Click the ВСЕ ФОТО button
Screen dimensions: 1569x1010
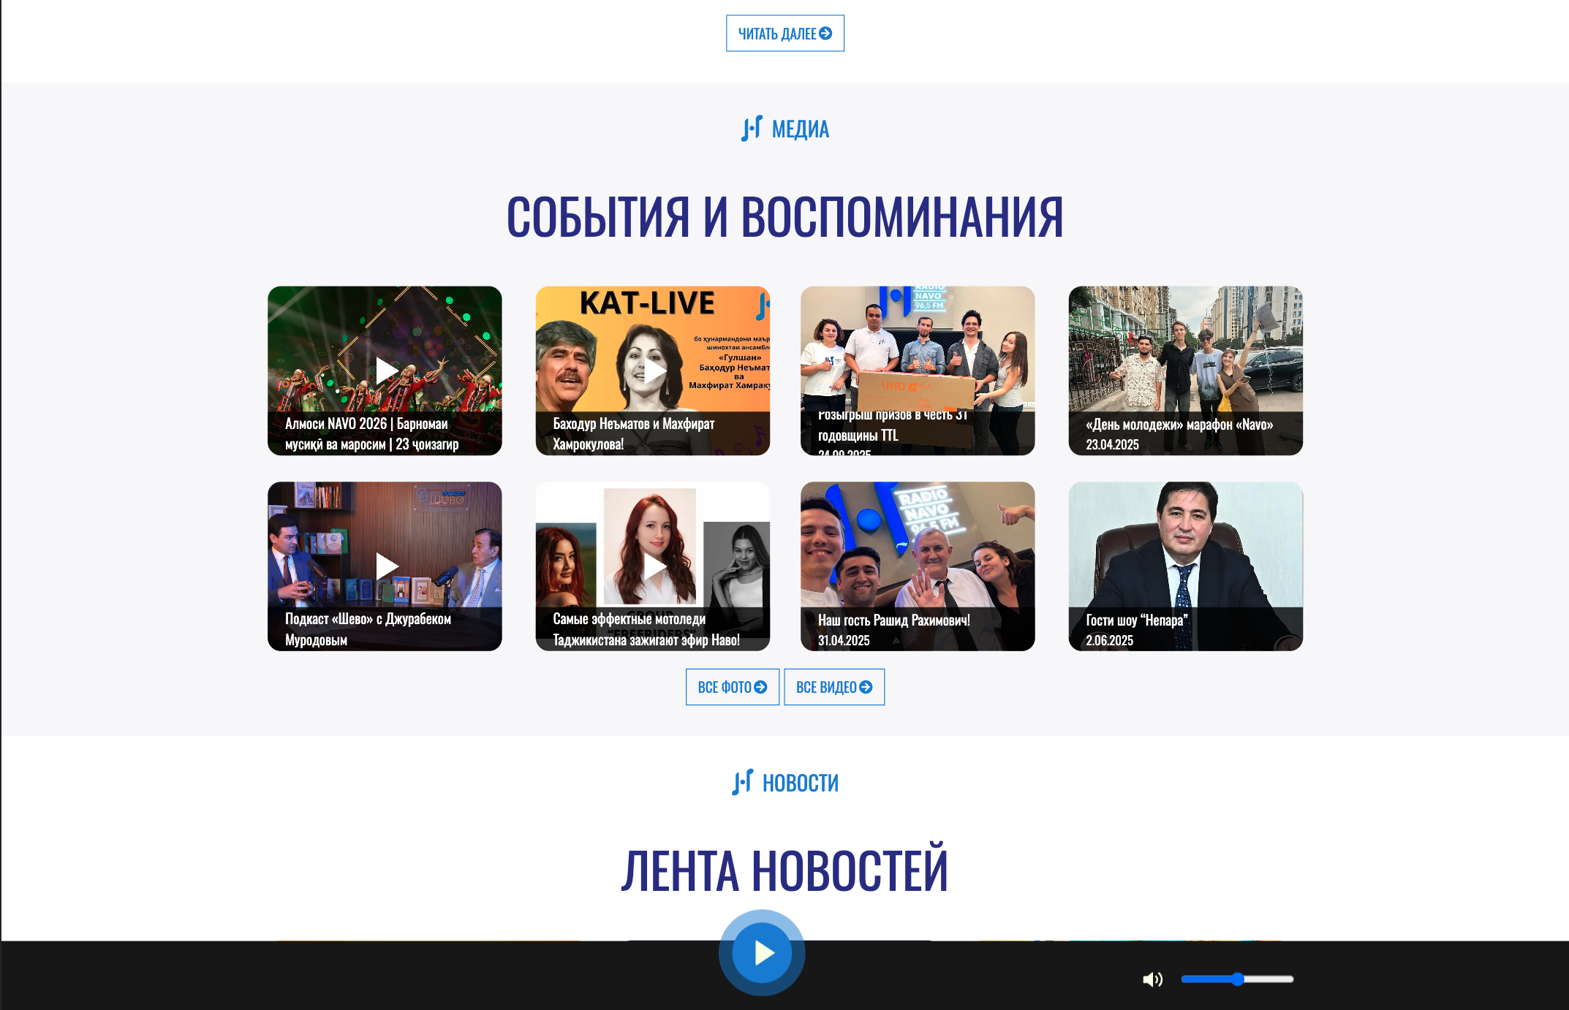733,687
